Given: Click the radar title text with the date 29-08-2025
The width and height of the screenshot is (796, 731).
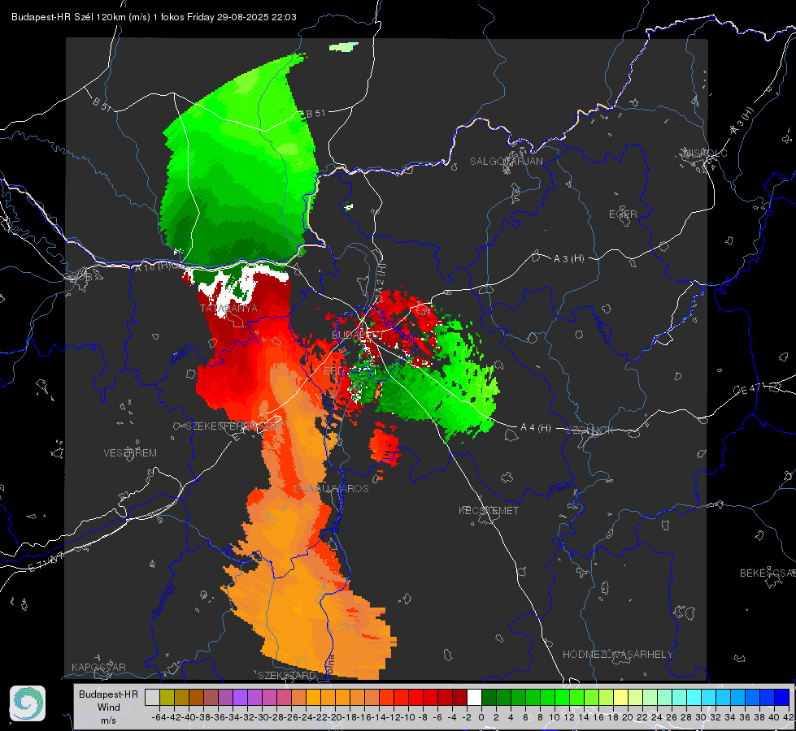Looking at the screenshot, I should [x=154, y=17].
